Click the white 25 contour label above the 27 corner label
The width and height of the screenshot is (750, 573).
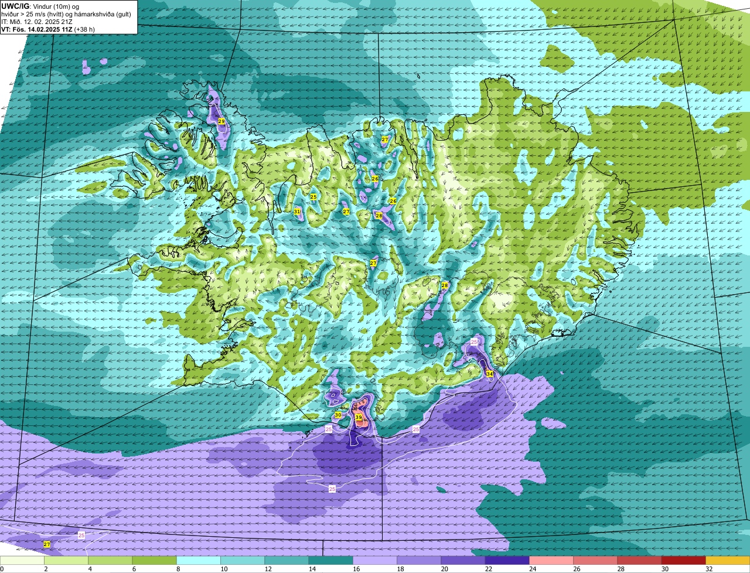81,535
